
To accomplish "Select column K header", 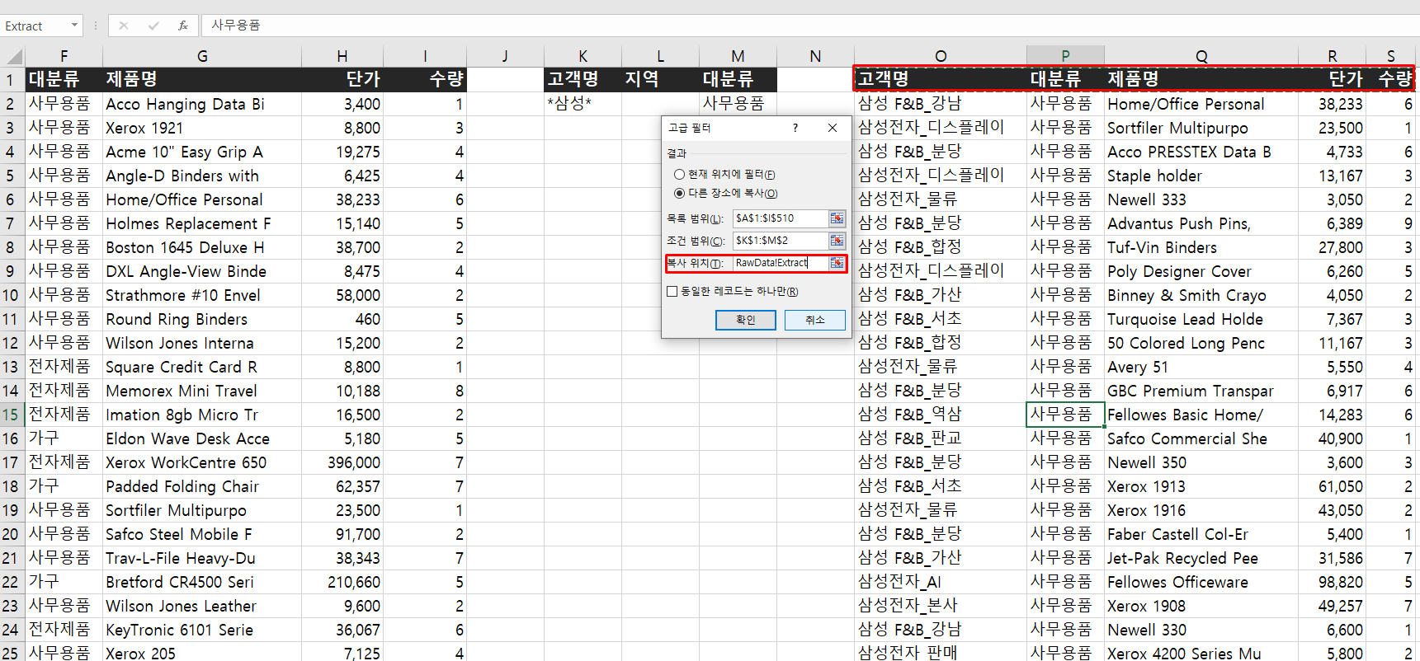I will [x=583, y=56].
